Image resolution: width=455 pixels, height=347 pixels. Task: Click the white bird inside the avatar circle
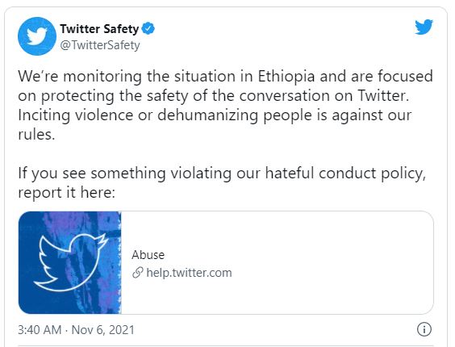pyautogui.click(x=37, y=36)
